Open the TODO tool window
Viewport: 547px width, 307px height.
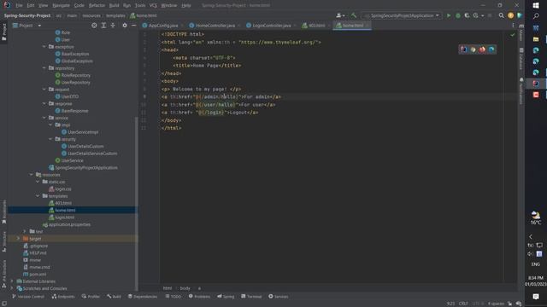(x=174, y=297)
